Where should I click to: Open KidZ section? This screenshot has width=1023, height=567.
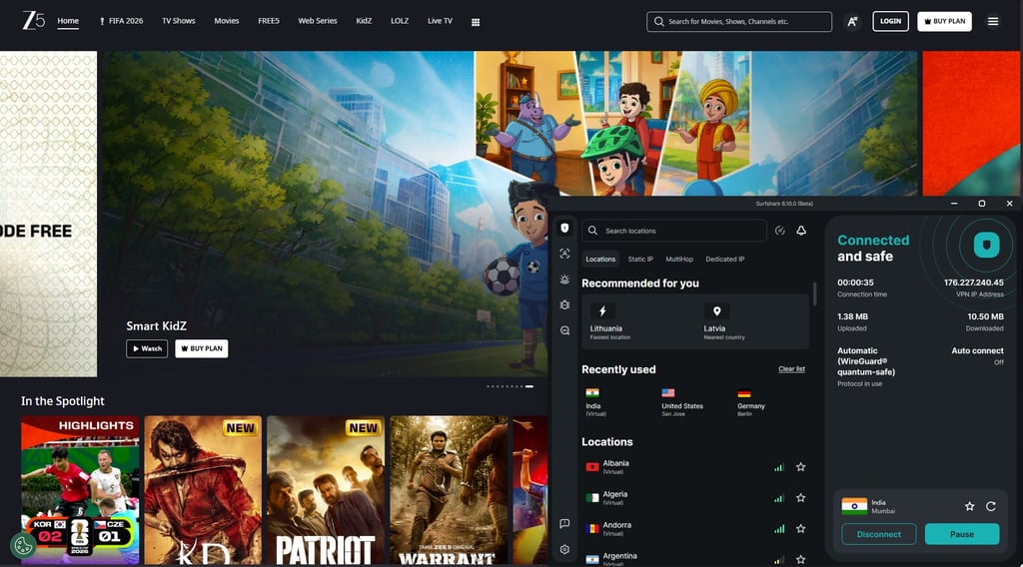364,21
